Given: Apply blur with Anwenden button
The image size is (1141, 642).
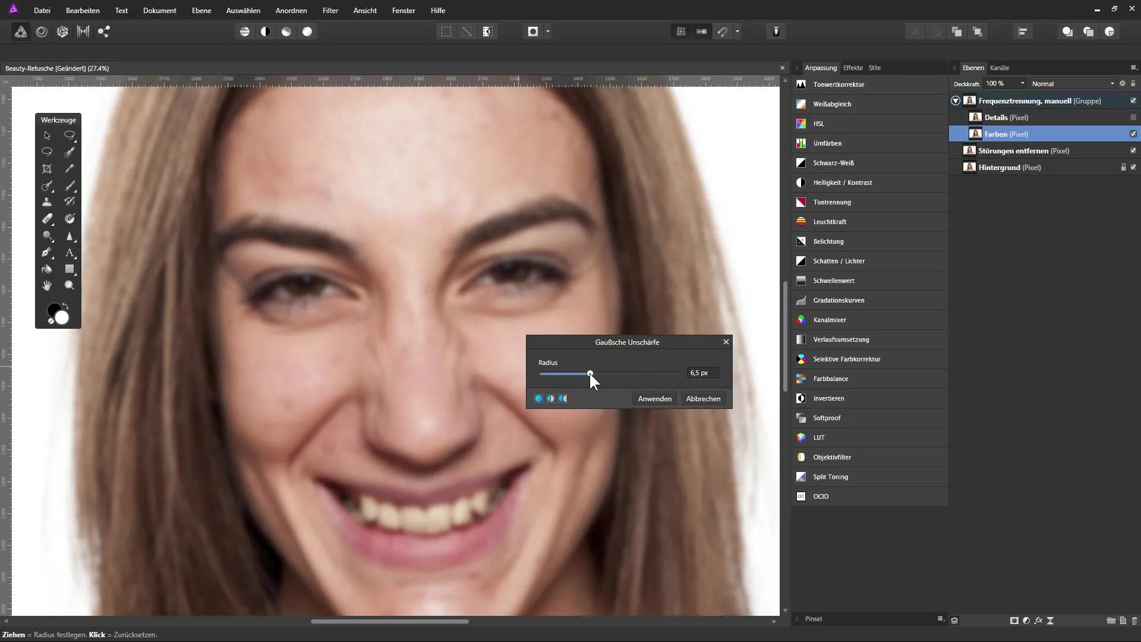Looking at the screenshot, I should (654, 399).
